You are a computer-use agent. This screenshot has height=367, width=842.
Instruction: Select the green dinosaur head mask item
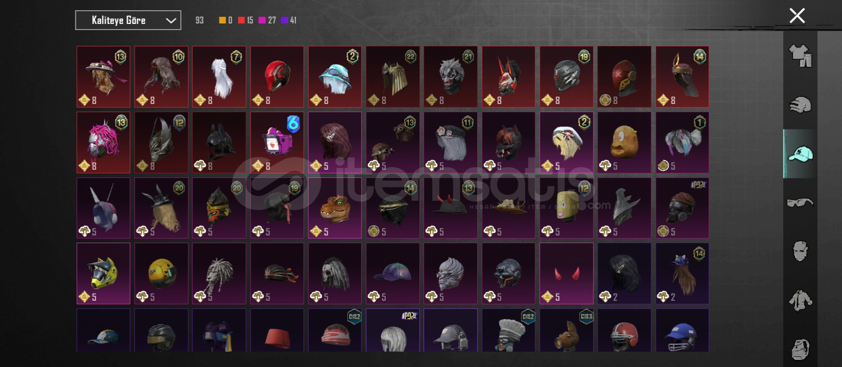[x=335, y=208]
